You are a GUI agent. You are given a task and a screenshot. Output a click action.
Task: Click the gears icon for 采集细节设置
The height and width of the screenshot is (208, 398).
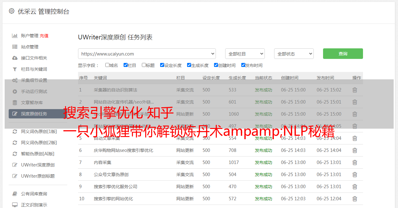pos(15,80)
